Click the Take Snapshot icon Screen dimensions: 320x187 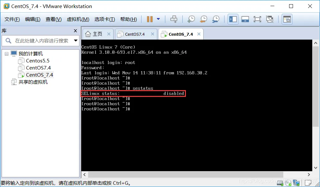191,19
